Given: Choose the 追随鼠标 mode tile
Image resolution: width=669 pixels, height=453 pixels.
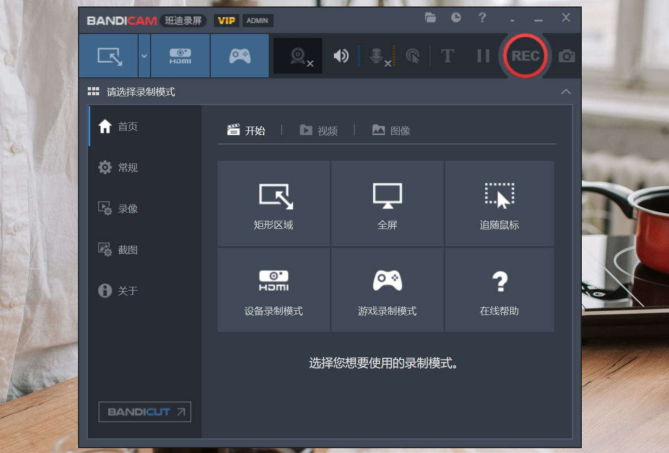Looking at the screenshot, I should click(499, 203).
